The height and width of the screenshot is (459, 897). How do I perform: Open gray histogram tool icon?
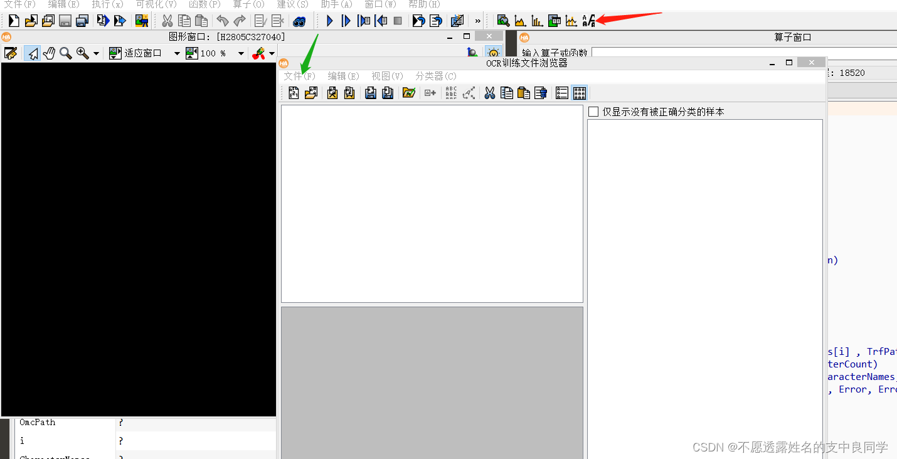tap(520, 21)
